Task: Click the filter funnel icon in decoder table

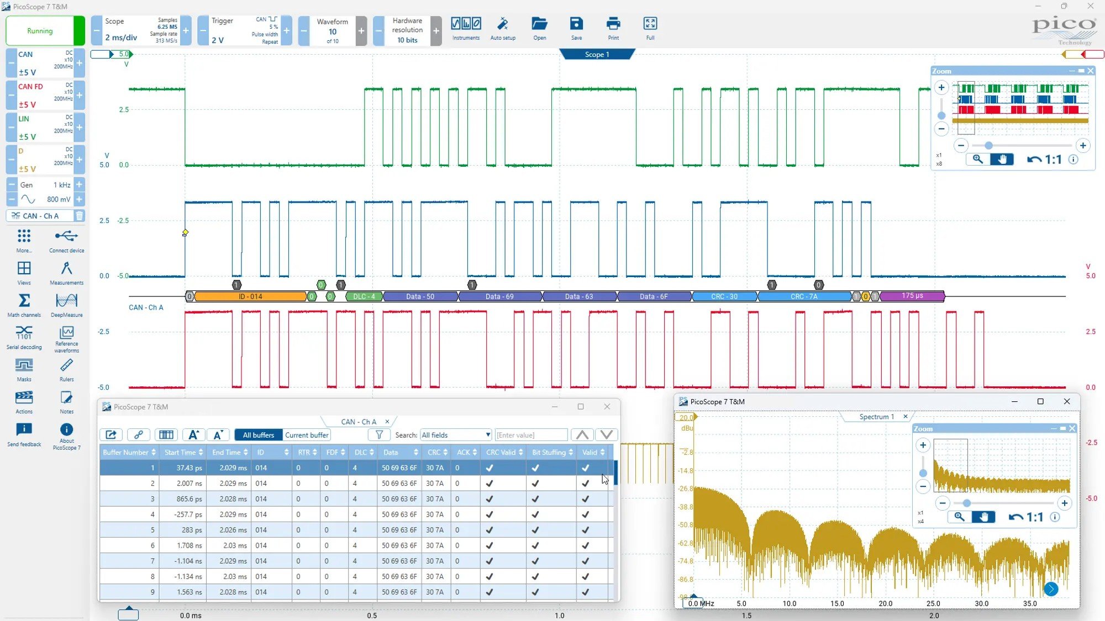Action: click(379, 435)
